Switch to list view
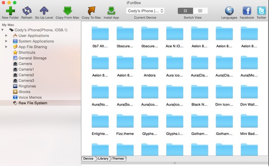Viewport: 269px width, 166px height. pos(200,11)
